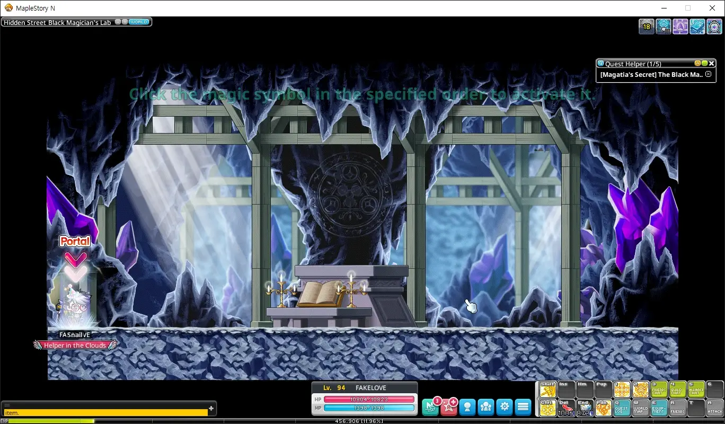Remove Magatia's Secret quest from helper

pos(709,74)
